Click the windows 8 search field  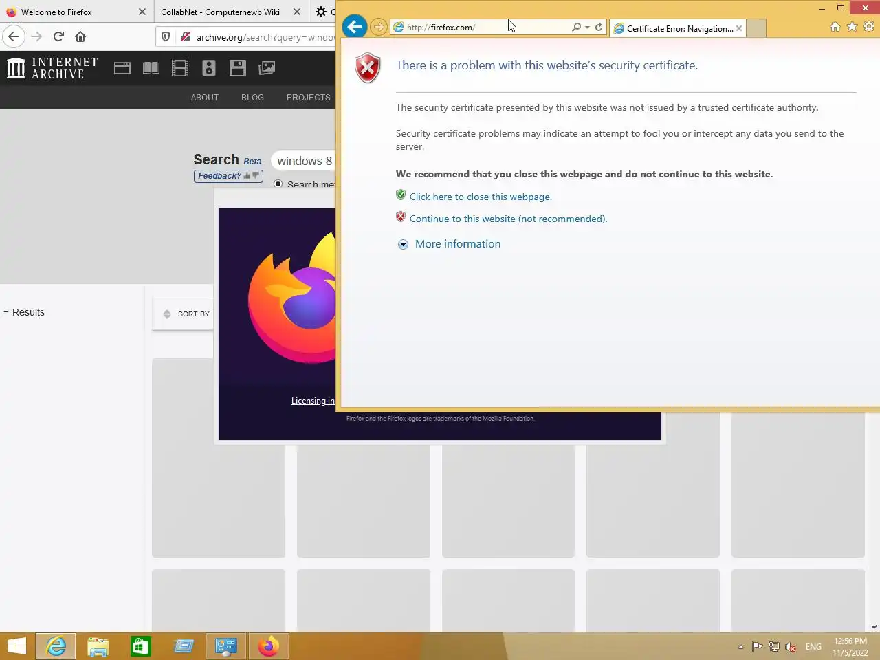pos(304,161)
